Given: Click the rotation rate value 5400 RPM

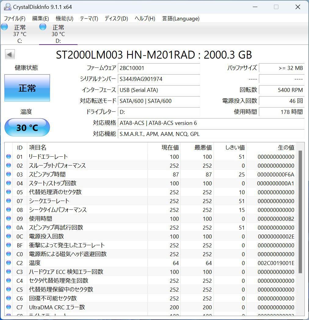Looking at the screenshot, I should 282,90.
